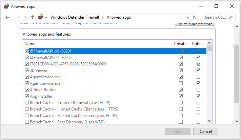Go up one level with up arrow
Screen dimensions: 241x140
point(33,17)
